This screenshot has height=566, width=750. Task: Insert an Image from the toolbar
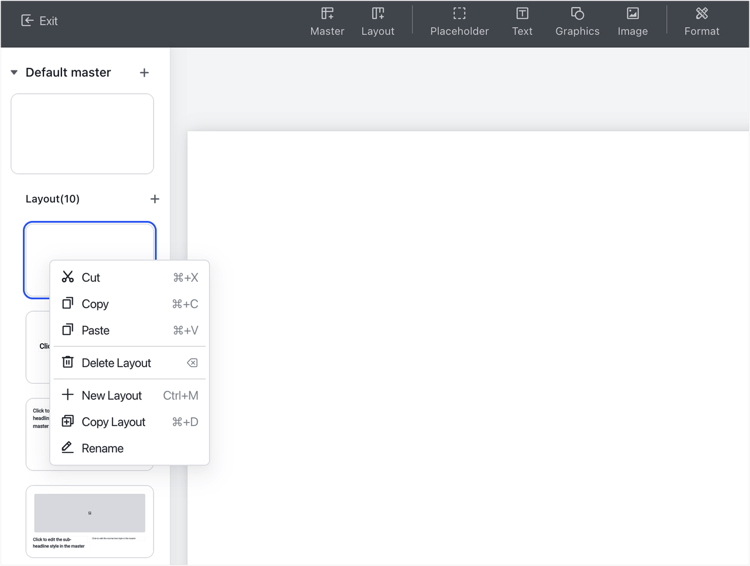coord(632,21)
